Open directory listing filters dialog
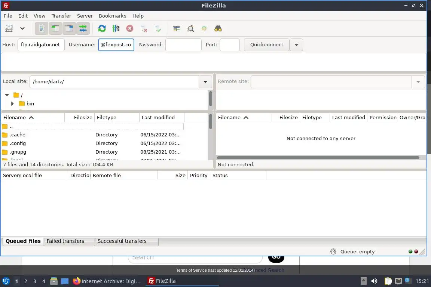The image size is (431, 287). click(x=177, y=28)
